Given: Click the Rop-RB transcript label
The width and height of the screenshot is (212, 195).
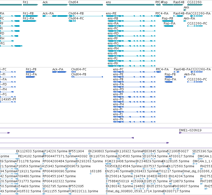Looking at the screenshot, I should 167,18.
